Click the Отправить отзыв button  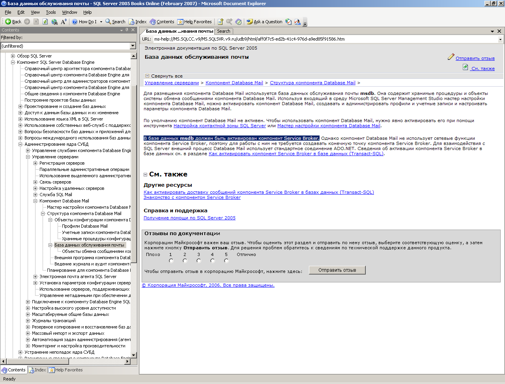click(337, 270)
